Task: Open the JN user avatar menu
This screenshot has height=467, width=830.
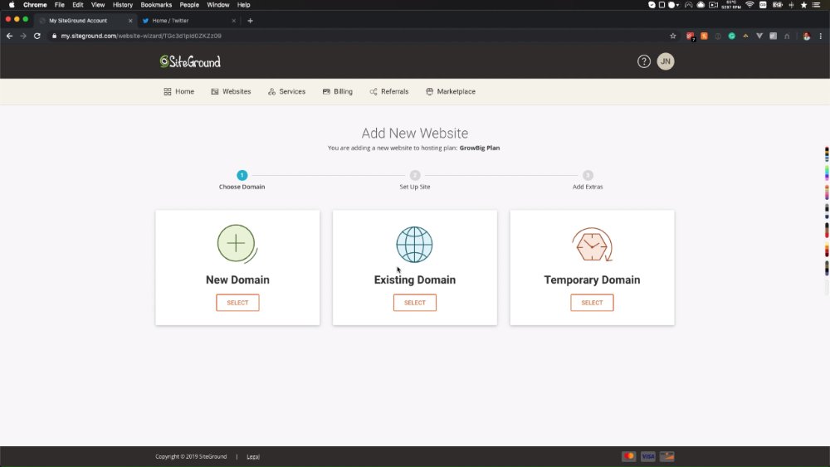Action: [x=666, y=61]
